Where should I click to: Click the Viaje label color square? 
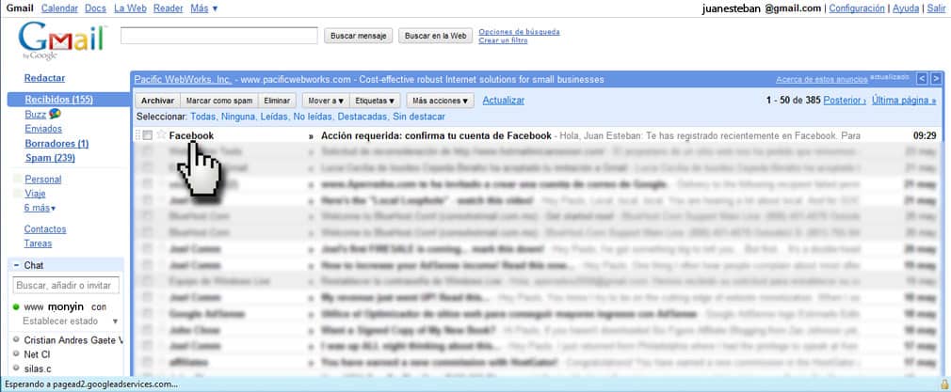pos(17,194)
